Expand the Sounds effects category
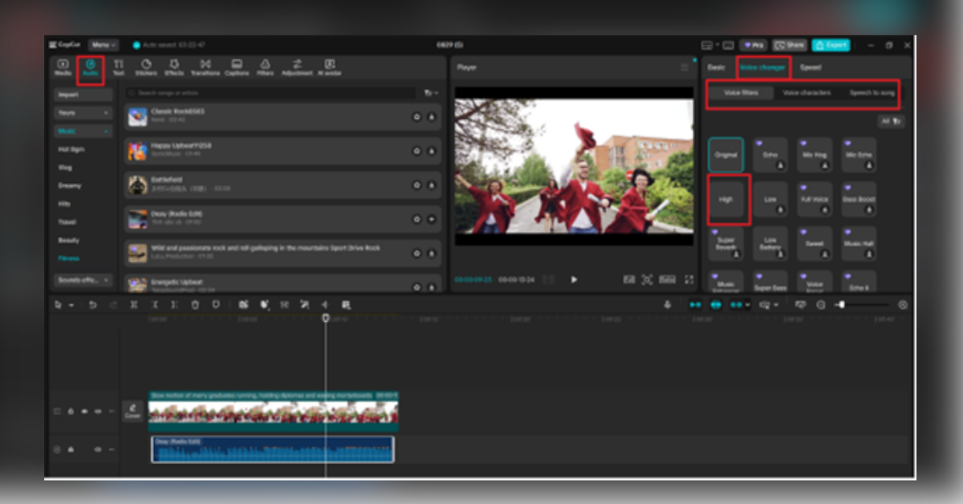The image size is (963, 504). click(x=83, y=281)
